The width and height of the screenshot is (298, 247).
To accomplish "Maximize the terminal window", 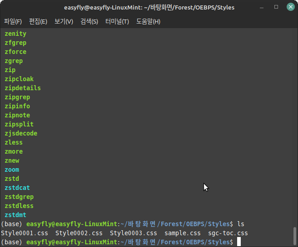I will pyautogui.click(x=276, y=7).
